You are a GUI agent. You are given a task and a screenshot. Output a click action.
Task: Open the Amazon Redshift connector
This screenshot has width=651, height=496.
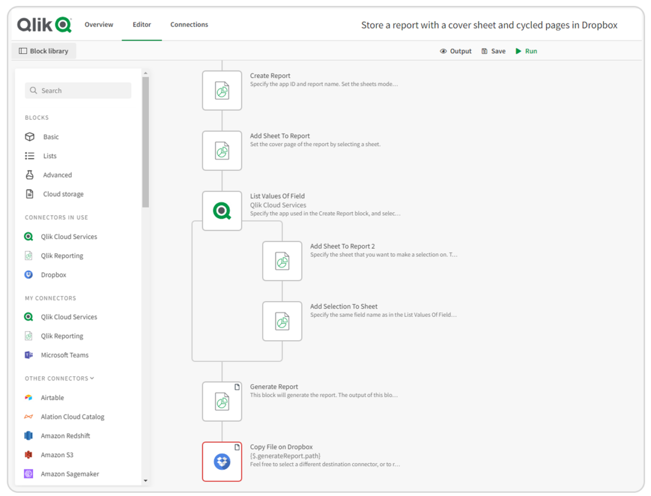66,436
